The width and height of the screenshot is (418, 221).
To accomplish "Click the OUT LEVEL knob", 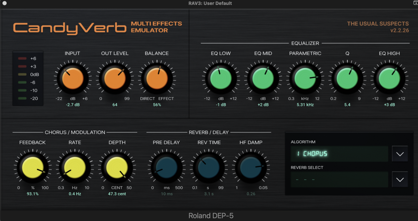I will (115, 78).
